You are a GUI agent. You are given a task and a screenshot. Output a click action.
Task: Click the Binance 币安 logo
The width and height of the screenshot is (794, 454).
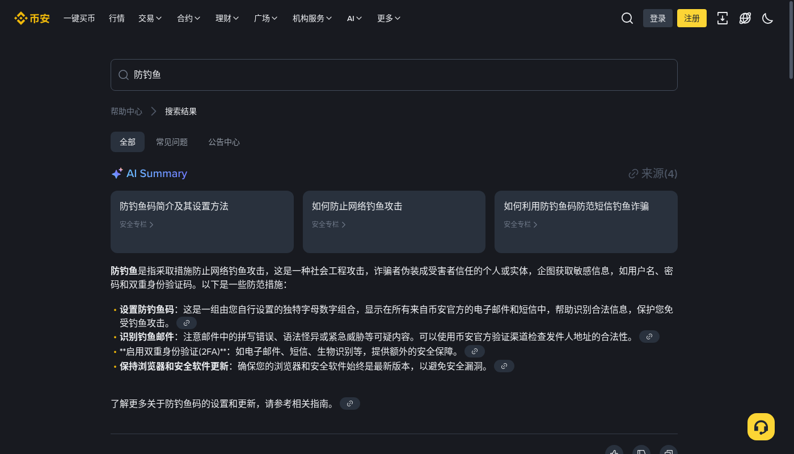(32, 18)
